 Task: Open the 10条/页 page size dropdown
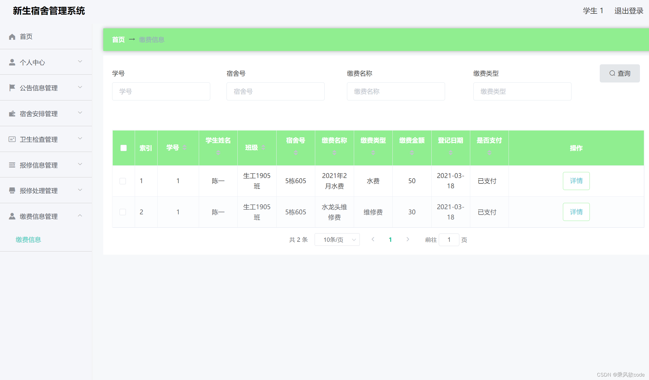[337, 240]
